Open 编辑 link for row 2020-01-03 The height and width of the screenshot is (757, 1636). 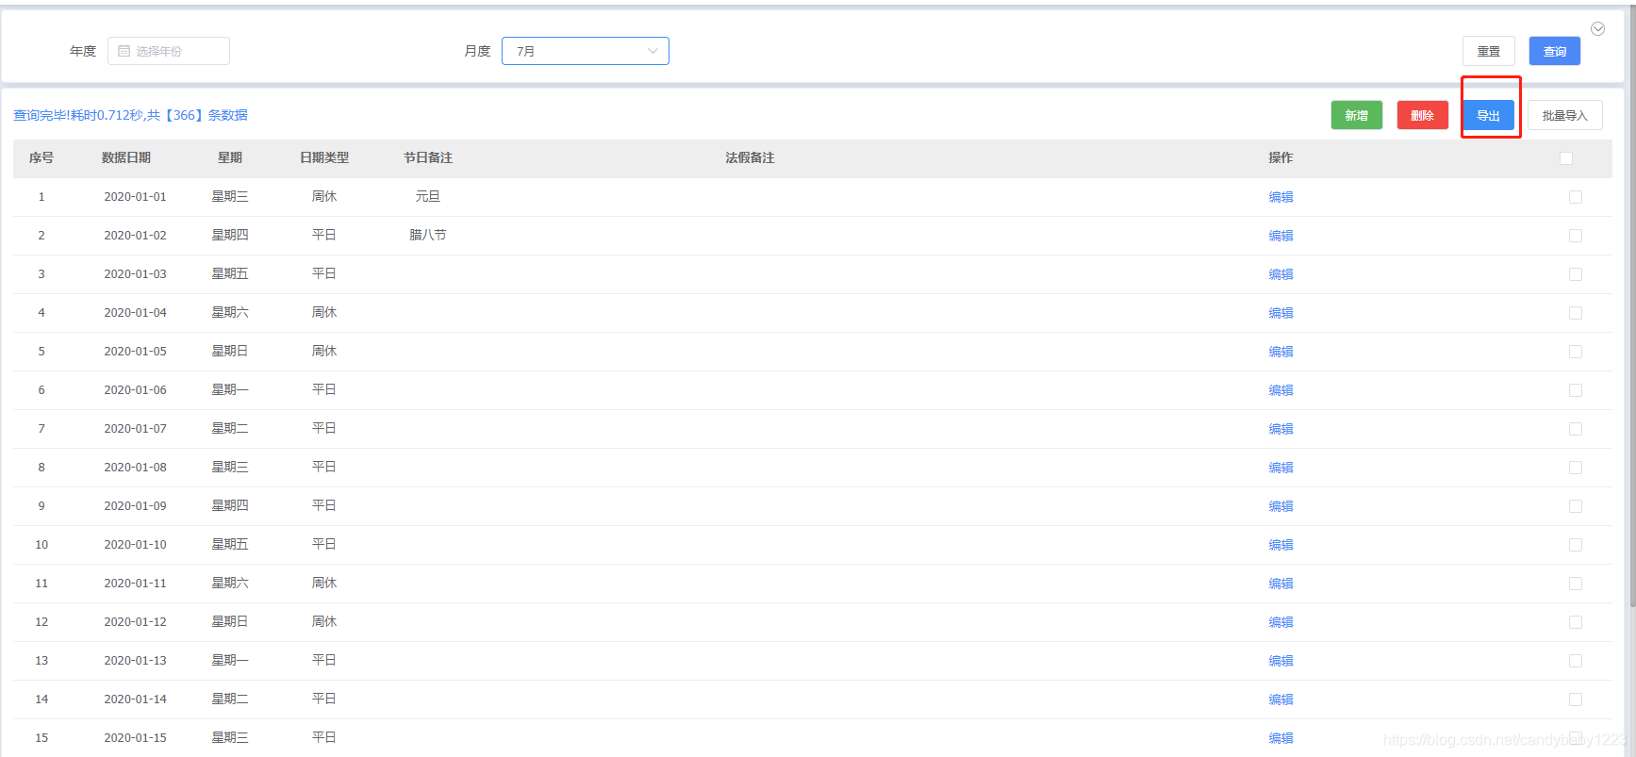(x=1281, y=274)
